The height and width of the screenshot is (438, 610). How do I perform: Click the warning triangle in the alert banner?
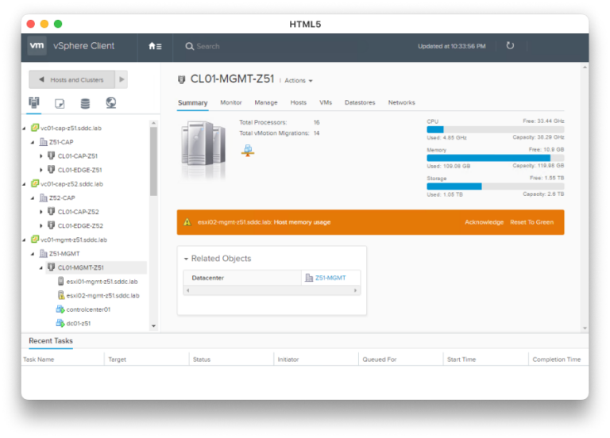coord(187,222)
